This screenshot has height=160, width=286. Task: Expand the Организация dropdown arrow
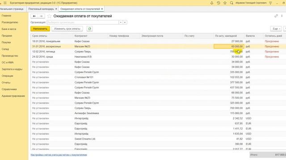coord(121,22)
